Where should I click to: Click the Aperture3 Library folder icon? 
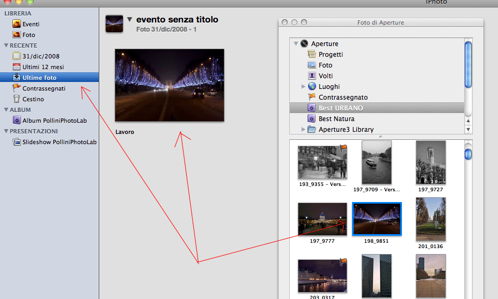[x=312, y=129]
